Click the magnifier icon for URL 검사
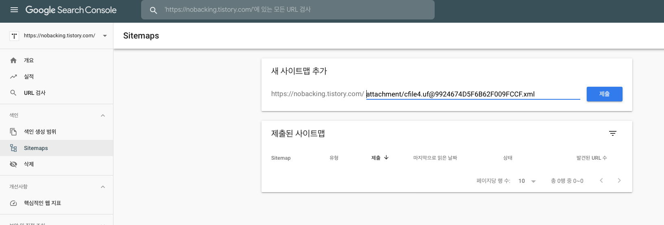The width and height of the screenshot is (664, 225). coord(13,93)
